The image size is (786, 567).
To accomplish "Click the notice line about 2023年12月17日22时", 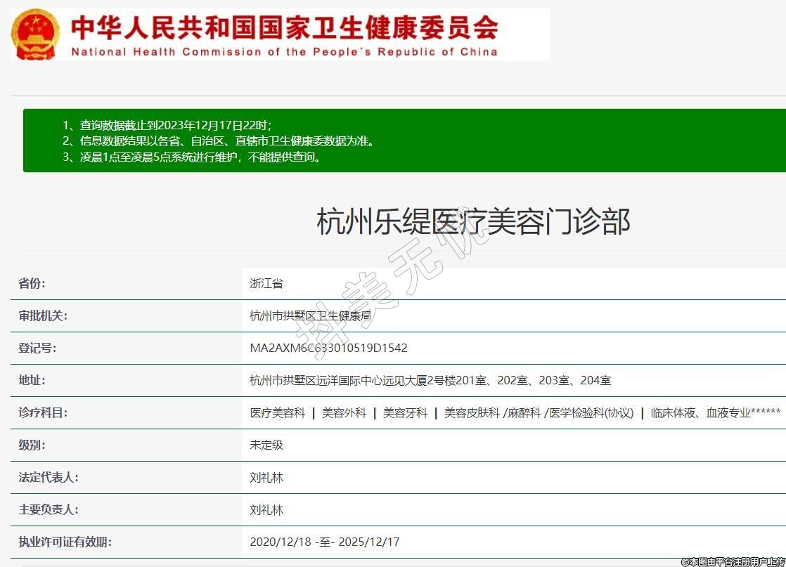I will (x=167, y=125).
